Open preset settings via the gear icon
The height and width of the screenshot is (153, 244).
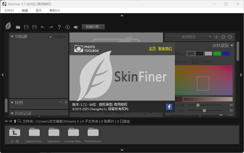(223, 37)
